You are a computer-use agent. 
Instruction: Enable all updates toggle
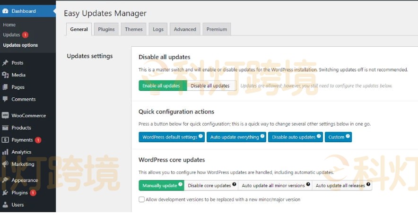[x=163, y=86]
